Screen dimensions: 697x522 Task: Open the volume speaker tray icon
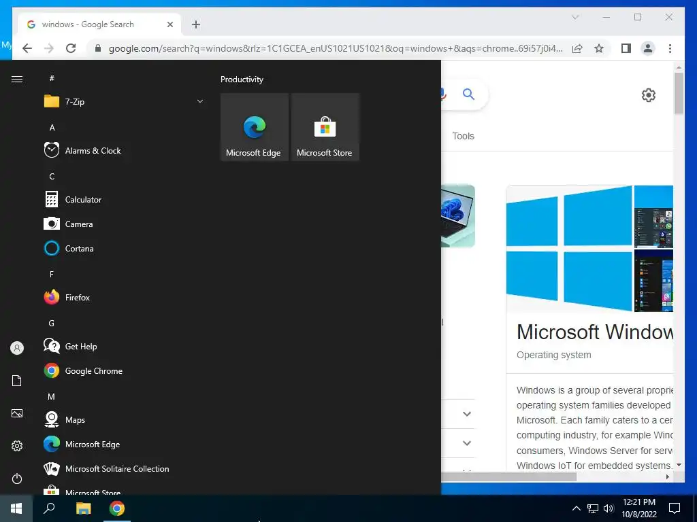tap(609, 508)
